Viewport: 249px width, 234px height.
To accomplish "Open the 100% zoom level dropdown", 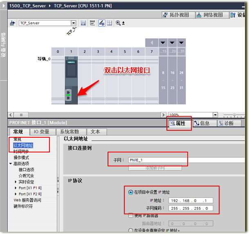I will coord(215,115).
